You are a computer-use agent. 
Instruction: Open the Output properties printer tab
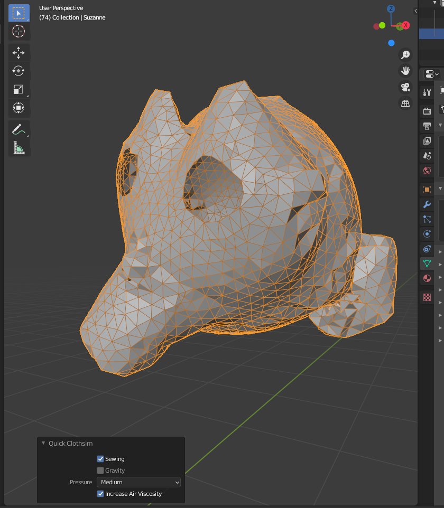click(x=427, y=126)
